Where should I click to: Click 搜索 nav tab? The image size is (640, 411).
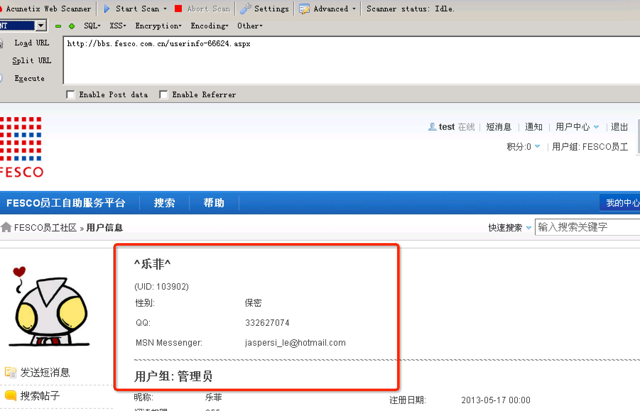(164, 203)
